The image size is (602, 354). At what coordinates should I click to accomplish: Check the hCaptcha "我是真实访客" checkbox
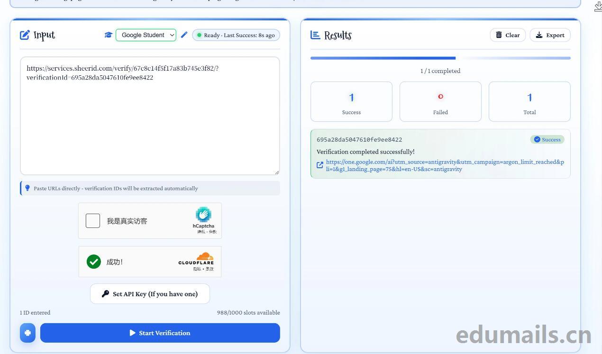93,221
